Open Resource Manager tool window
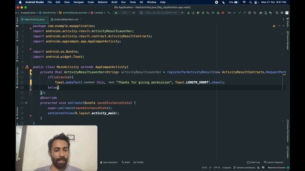 coord(17,77)
